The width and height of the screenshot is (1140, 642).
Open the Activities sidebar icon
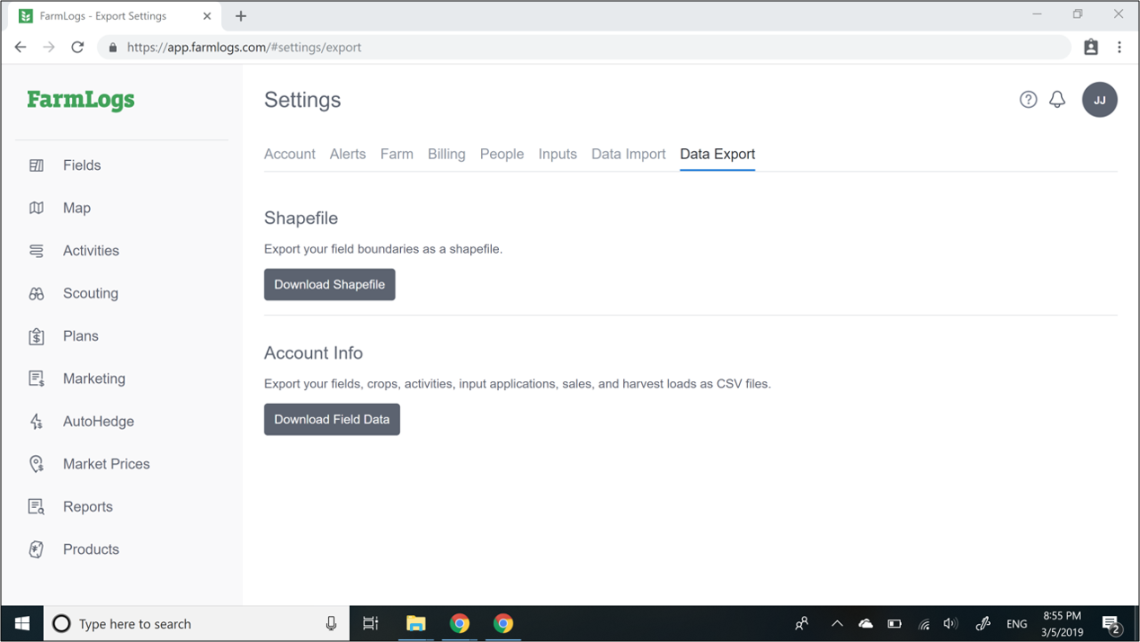36,251
